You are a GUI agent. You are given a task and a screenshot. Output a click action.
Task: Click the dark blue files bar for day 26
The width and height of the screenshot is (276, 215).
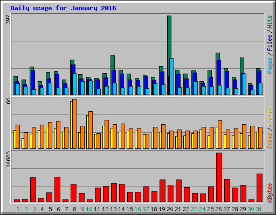(x=219, y=73)
